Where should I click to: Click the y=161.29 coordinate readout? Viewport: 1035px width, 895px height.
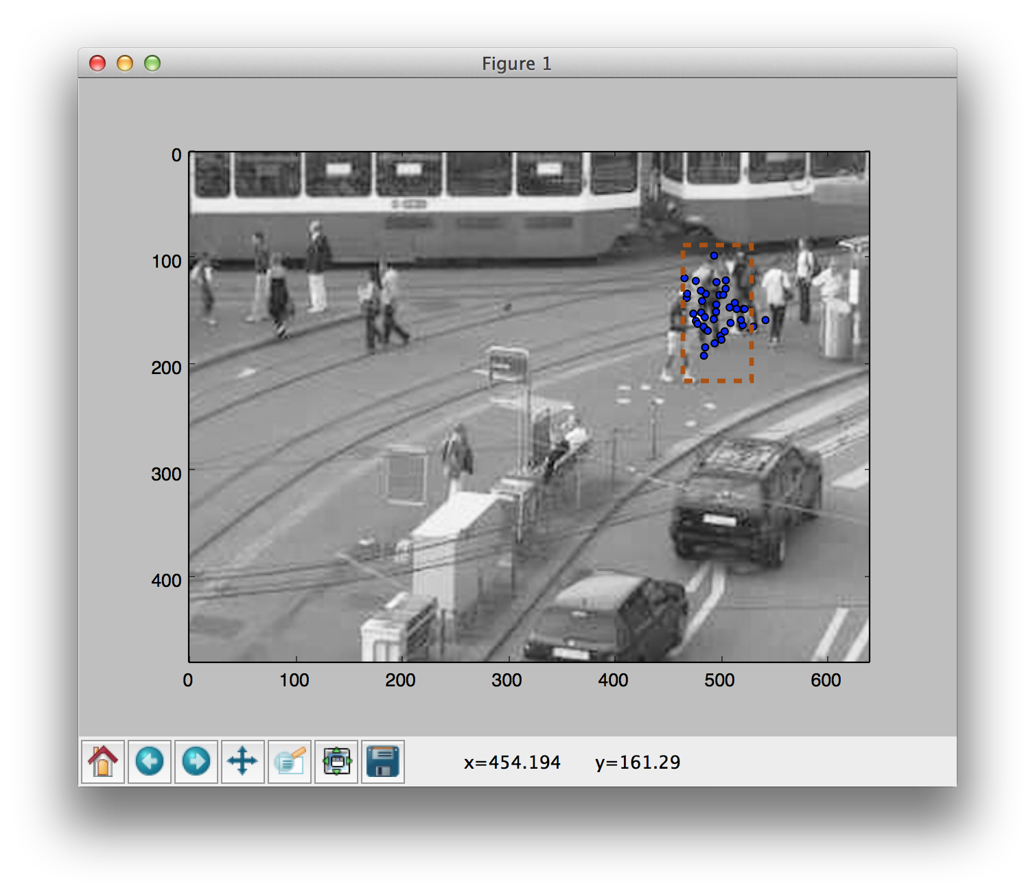point(638,763)
